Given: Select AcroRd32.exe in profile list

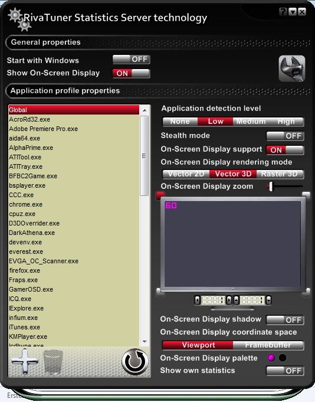Looking at the screenshot, I should (74, 119).
